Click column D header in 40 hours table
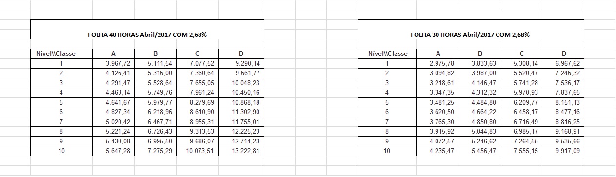 (x=241, y=53)
